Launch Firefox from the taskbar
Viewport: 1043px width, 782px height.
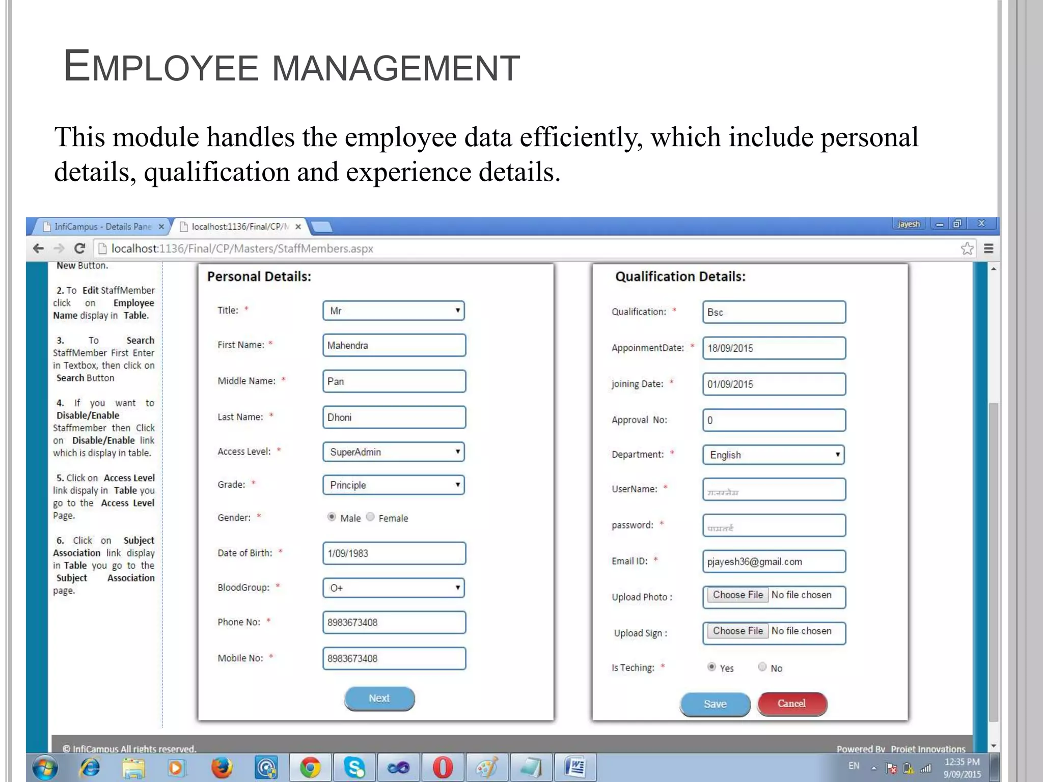(222, 768)
